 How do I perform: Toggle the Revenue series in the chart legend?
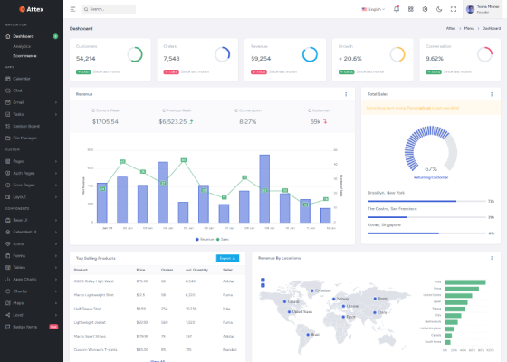(x=205, y=239)
